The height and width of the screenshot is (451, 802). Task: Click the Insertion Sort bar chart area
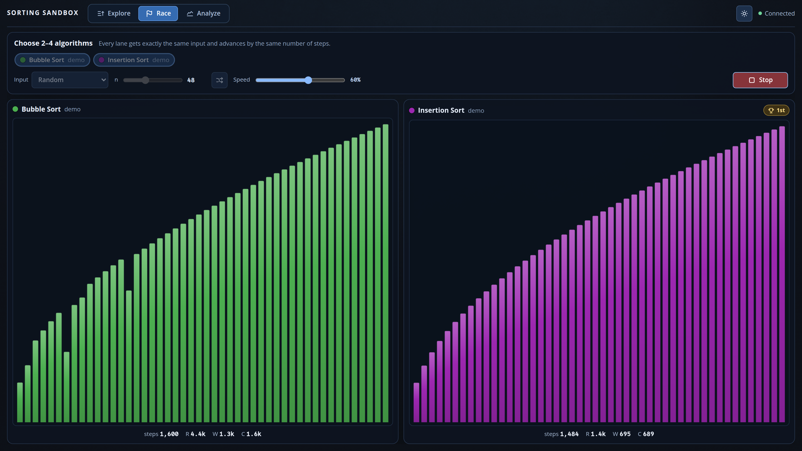[599, 273]
